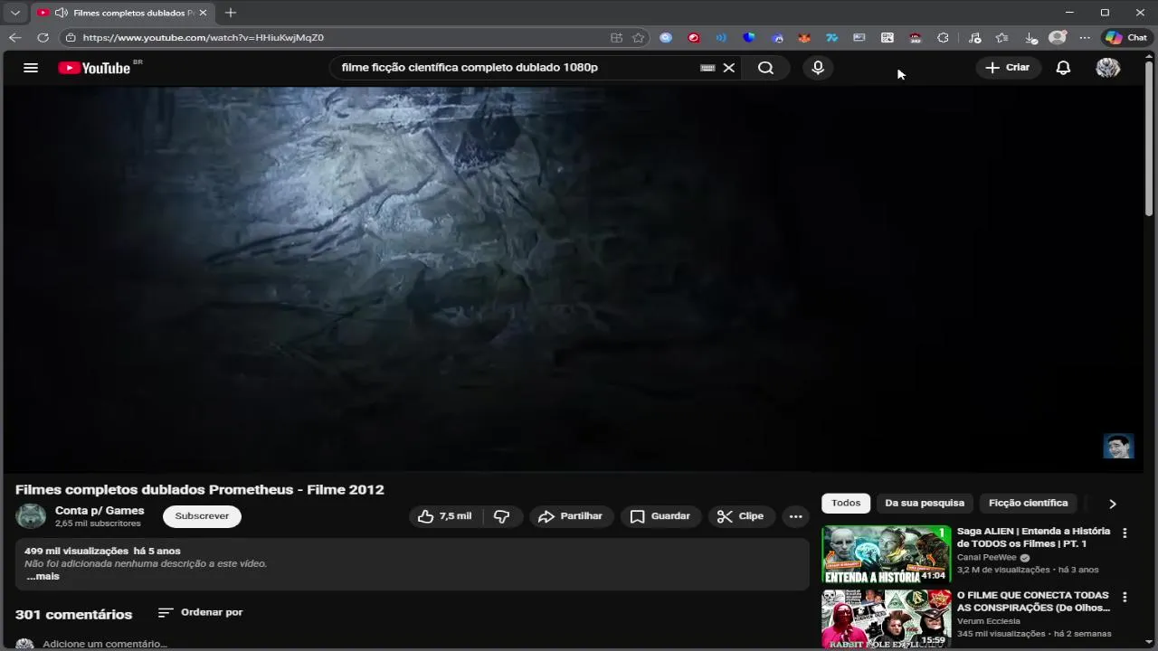The width and height of the screenshot is (1158, 651).
Task: Like the video with thumbs up
Action: [445, 516]
